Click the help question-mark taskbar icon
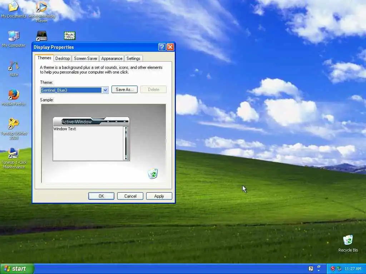Viewport: 366px width, 274px height. [x=311, y=269]
